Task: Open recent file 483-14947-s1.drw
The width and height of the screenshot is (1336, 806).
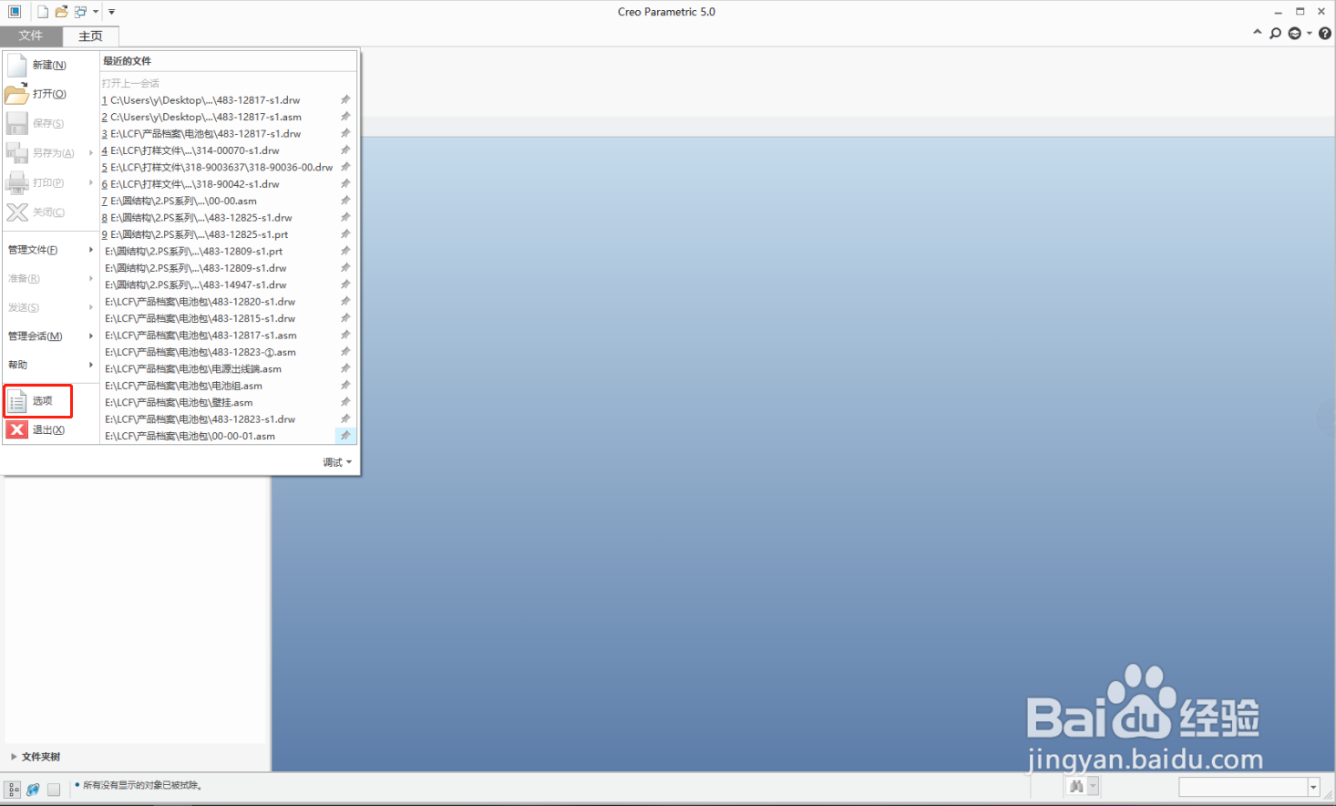Action: coord(196,284)
